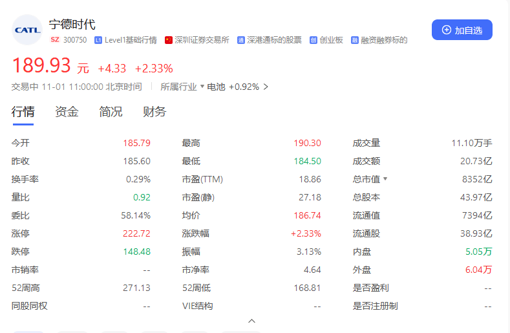This screenshot has height=333, width=510.
Task: Click the 跌停 value 148.48
Action: click(x=136, y=252)
